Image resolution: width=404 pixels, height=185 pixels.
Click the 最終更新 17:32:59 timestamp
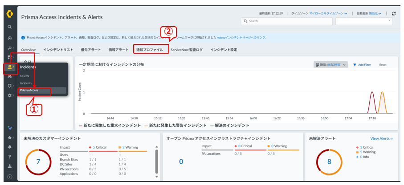(x=271, y=13)
